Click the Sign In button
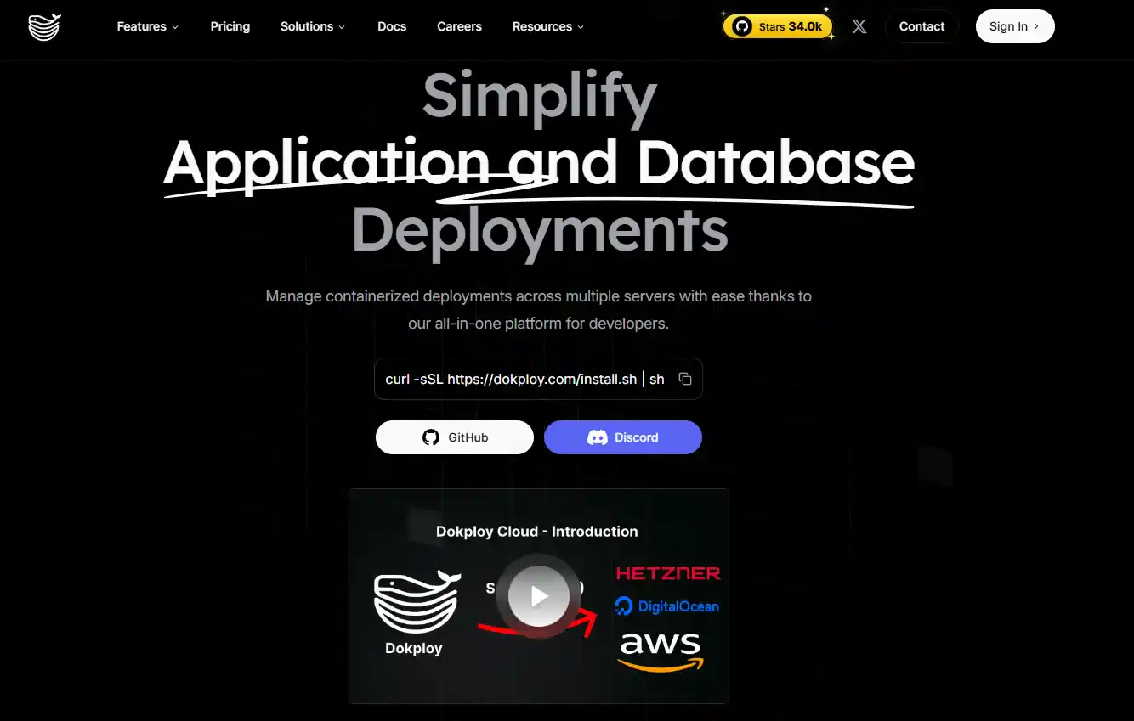 click(1015, 26)
